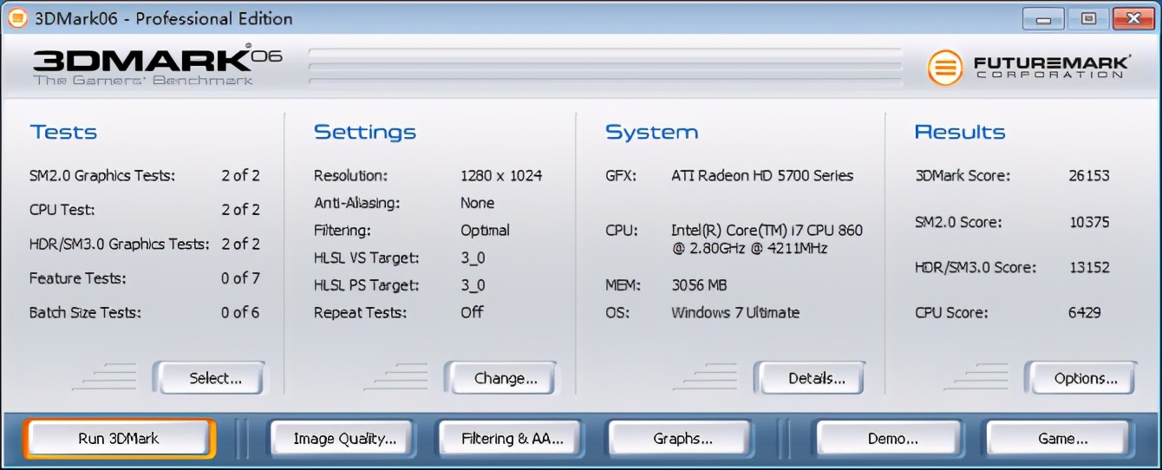Click the window title bar text

click(x=163, y=18)
